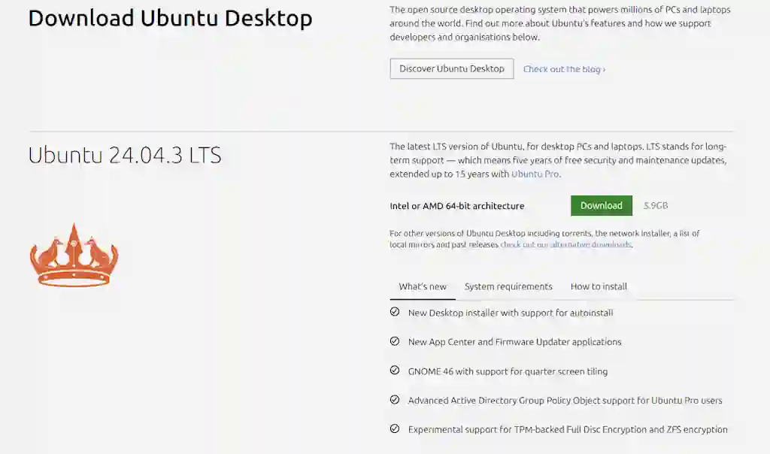Select the What's new tab
Screen dimensions: 770x454
click(422, 286)
